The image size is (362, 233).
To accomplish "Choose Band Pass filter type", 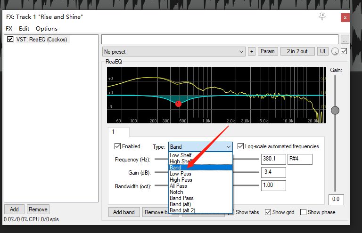I will 200,198.
